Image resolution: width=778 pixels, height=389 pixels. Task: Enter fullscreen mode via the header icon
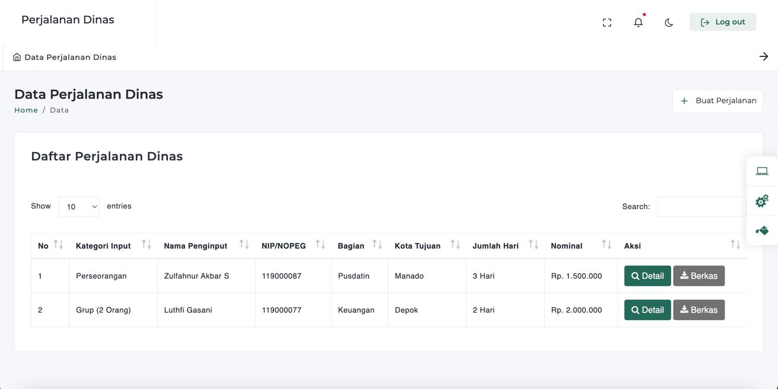click(606, 23)
